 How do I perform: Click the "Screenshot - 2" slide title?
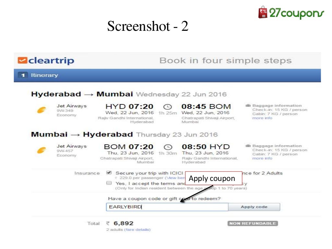click(148, 26)
